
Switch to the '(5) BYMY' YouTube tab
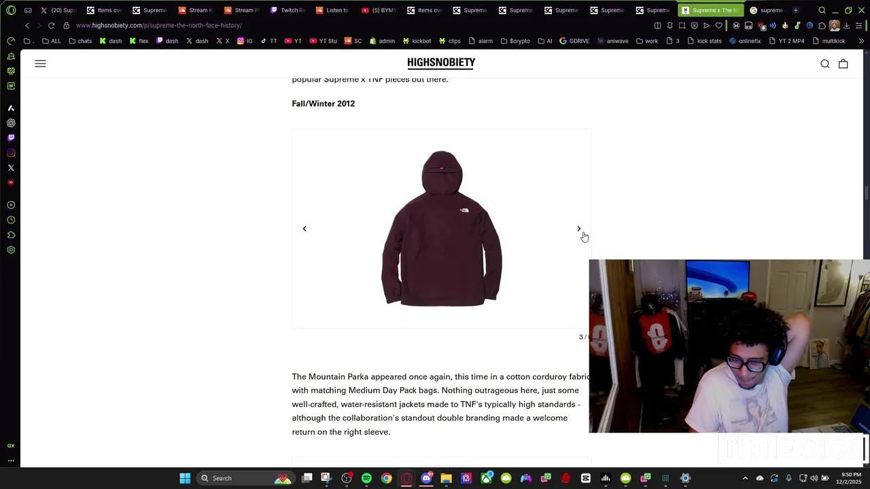pyautogui.click(x=379, y=10)
